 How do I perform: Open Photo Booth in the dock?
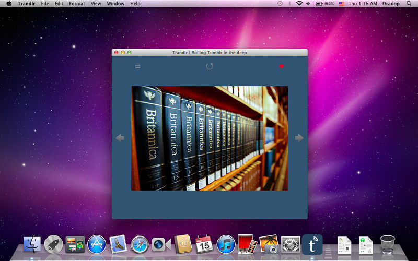coord(247,244)
